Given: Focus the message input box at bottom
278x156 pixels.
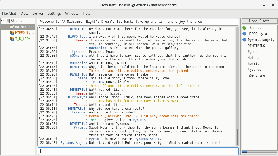Looking at the screenshot, I should click(x=138, y=151).
